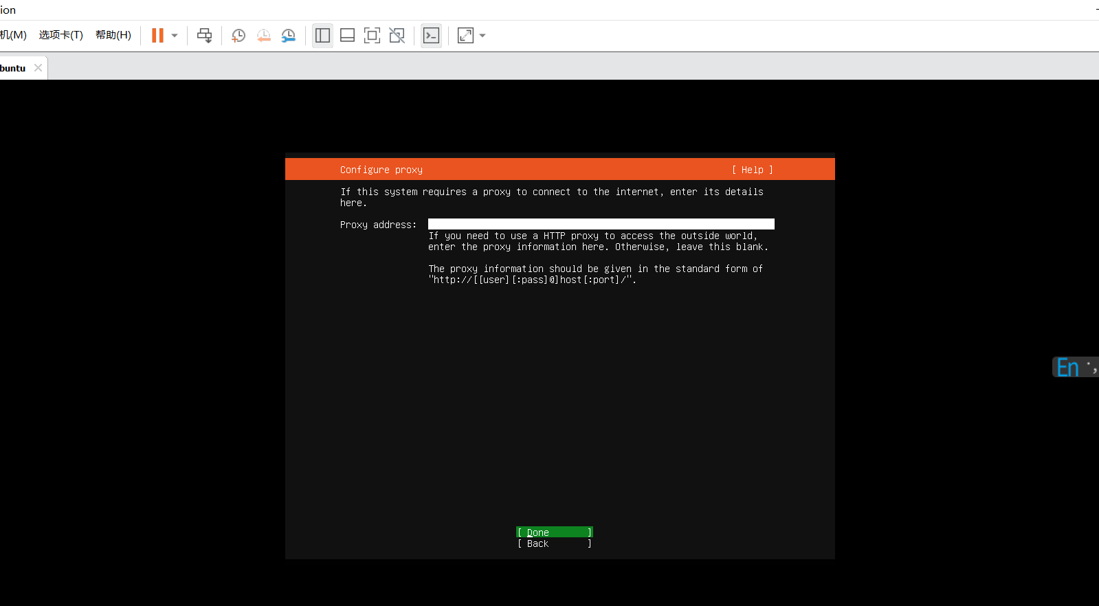Open the 帮助(H) menu
Screen dimensions: 1099x606
click(x=113, y=35)
